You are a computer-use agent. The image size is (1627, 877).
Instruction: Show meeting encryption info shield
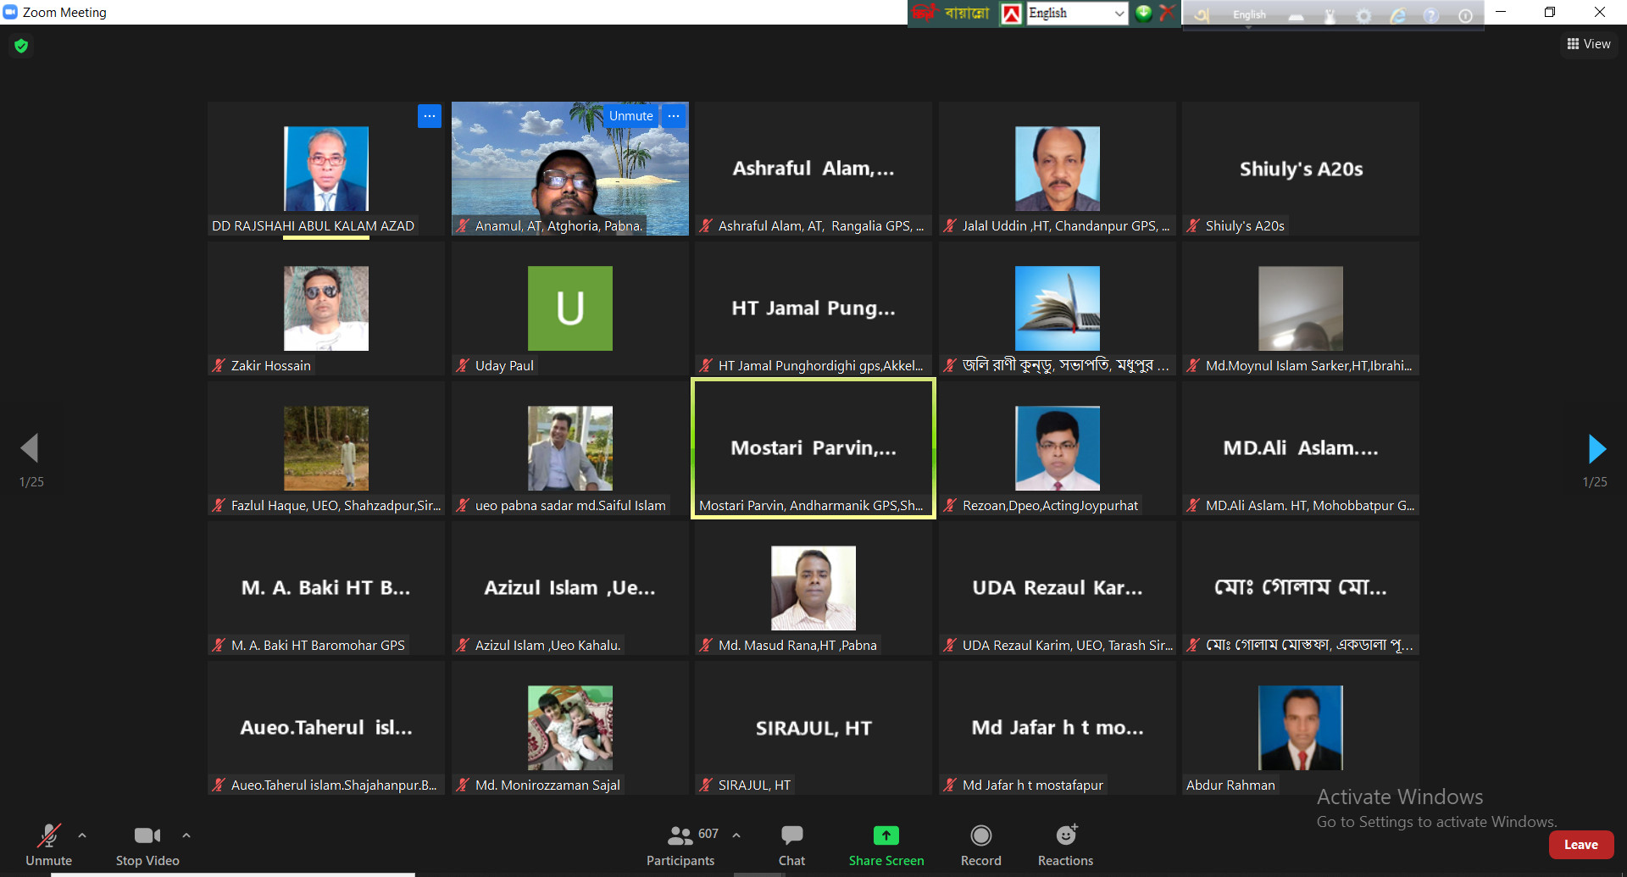21,46
